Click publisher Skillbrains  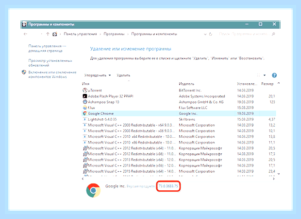tap(187, 119)
